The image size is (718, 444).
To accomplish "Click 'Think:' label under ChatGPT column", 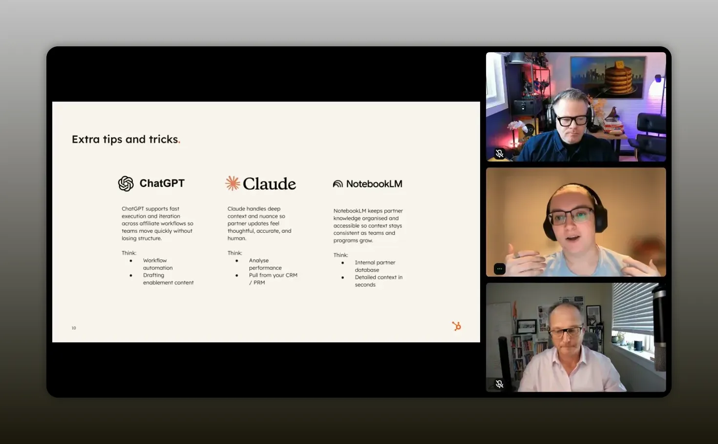I will pyautogui.click(x=129, y=253).
